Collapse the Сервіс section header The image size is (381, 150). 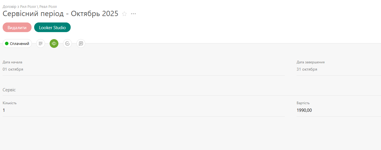9,90
